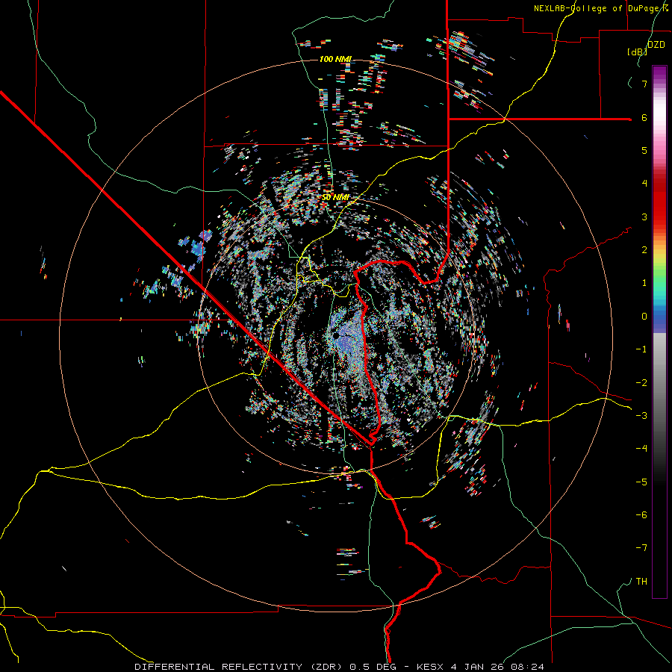The height and width of the screenshot is (672, 672).
Task: Click the -4 value on the scale
Action: [641, 449]
